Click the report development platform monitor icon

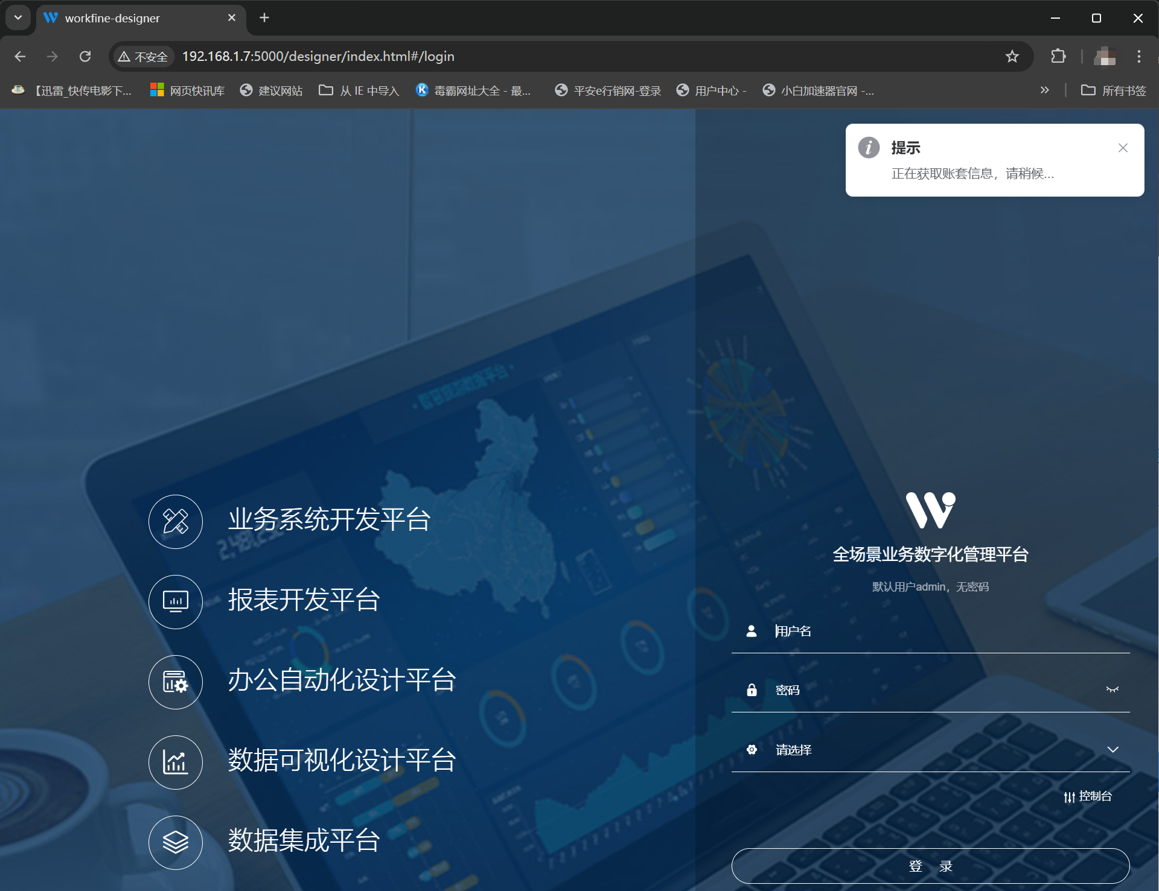point(175,601)
